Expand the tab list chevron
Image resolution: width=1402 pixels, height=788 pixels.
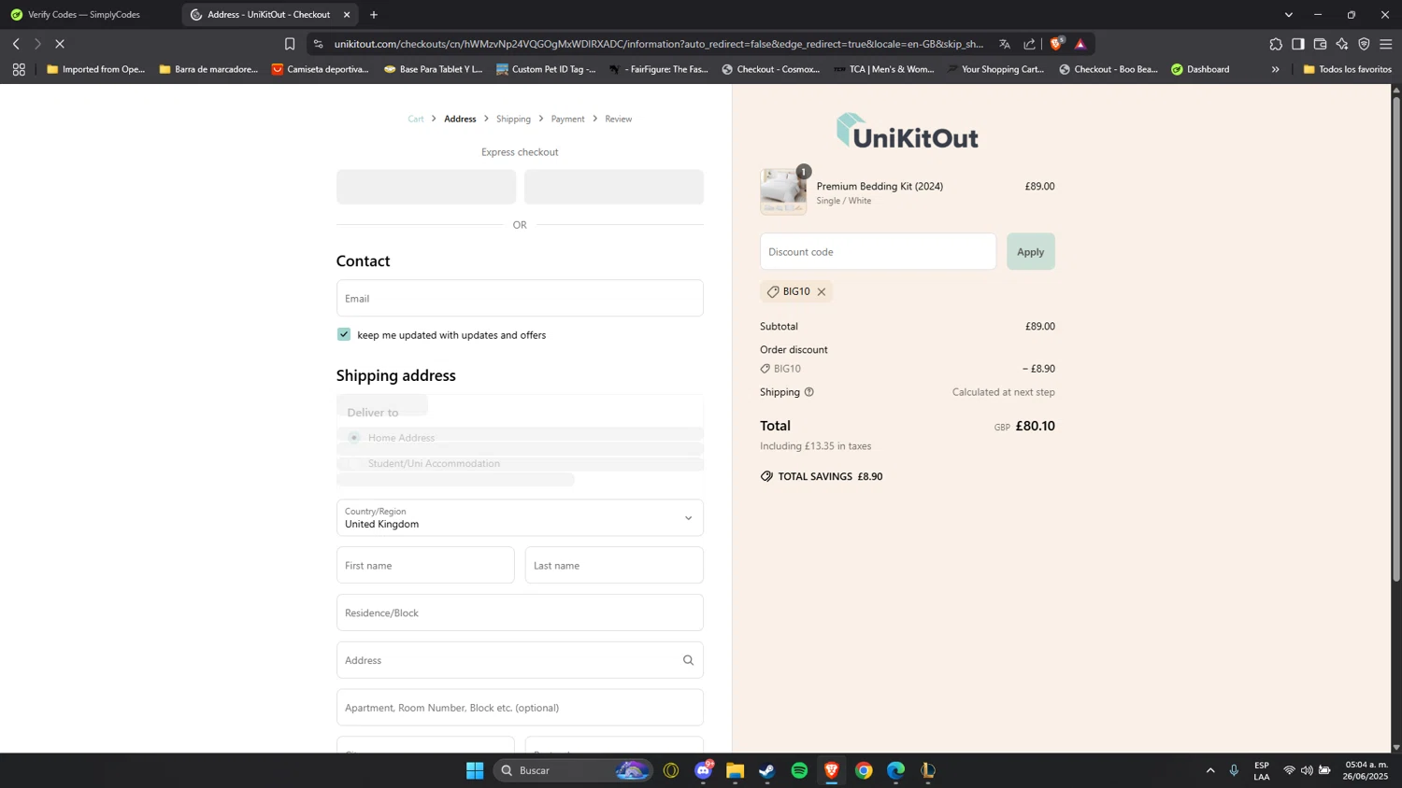click(x=1288, y=15)
